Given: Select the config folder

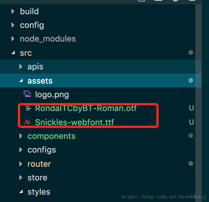Looking at the screenshot, I should pyautogui.click(x=32, y=25).
